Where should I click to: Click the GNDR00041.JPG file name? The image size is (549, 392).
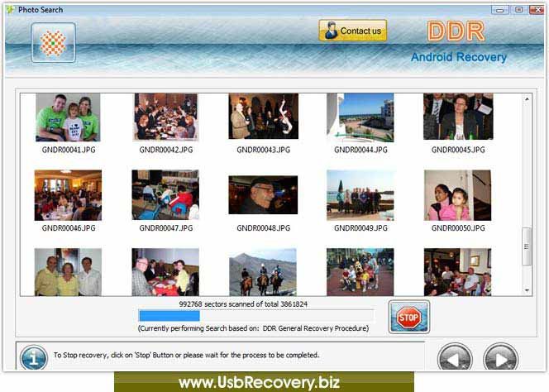[69, 150]
